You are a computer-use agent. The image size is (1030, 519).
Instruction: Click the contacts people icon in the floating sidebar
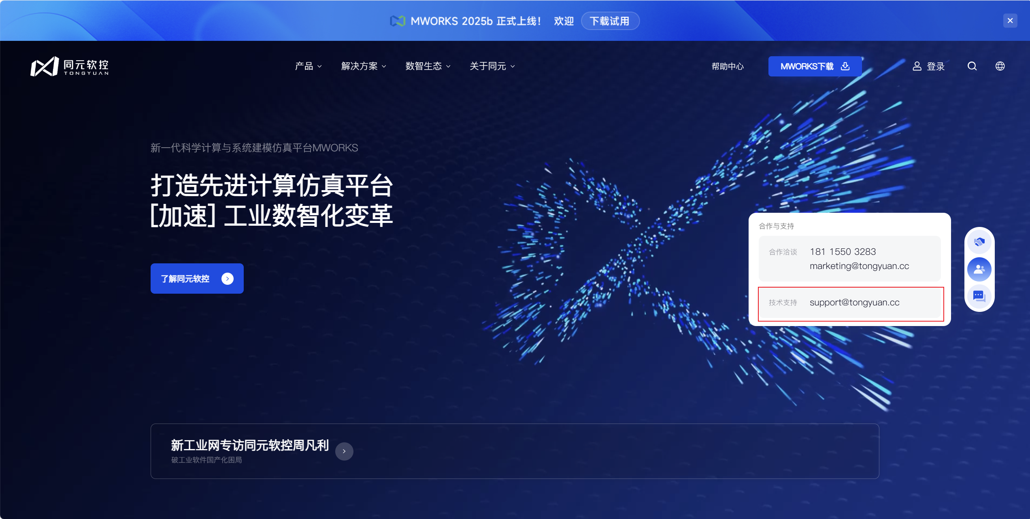tap(979, 269)
